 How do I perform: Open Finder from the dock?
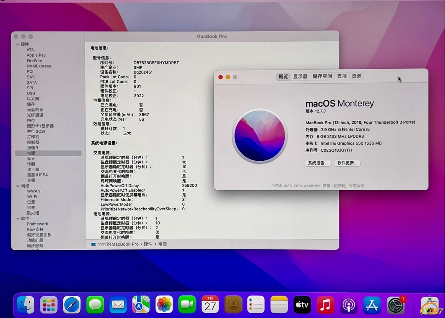pyautogui.click(x=26, y=304)
